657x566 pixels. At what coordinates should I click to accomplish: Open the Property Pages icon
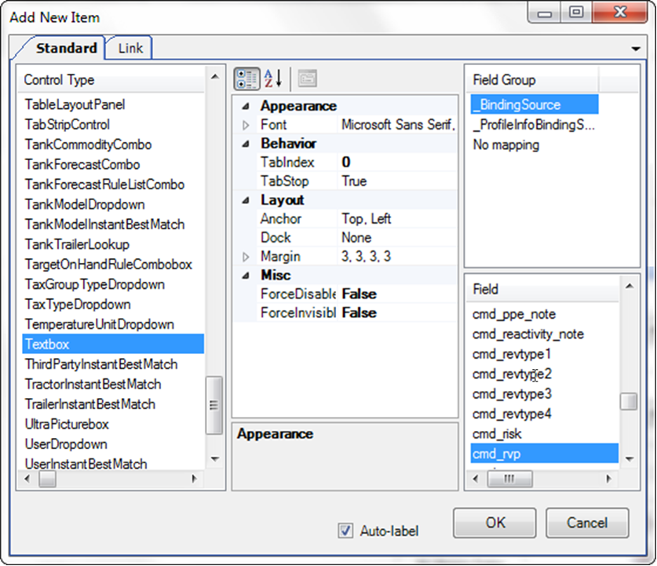coord(307,79)
